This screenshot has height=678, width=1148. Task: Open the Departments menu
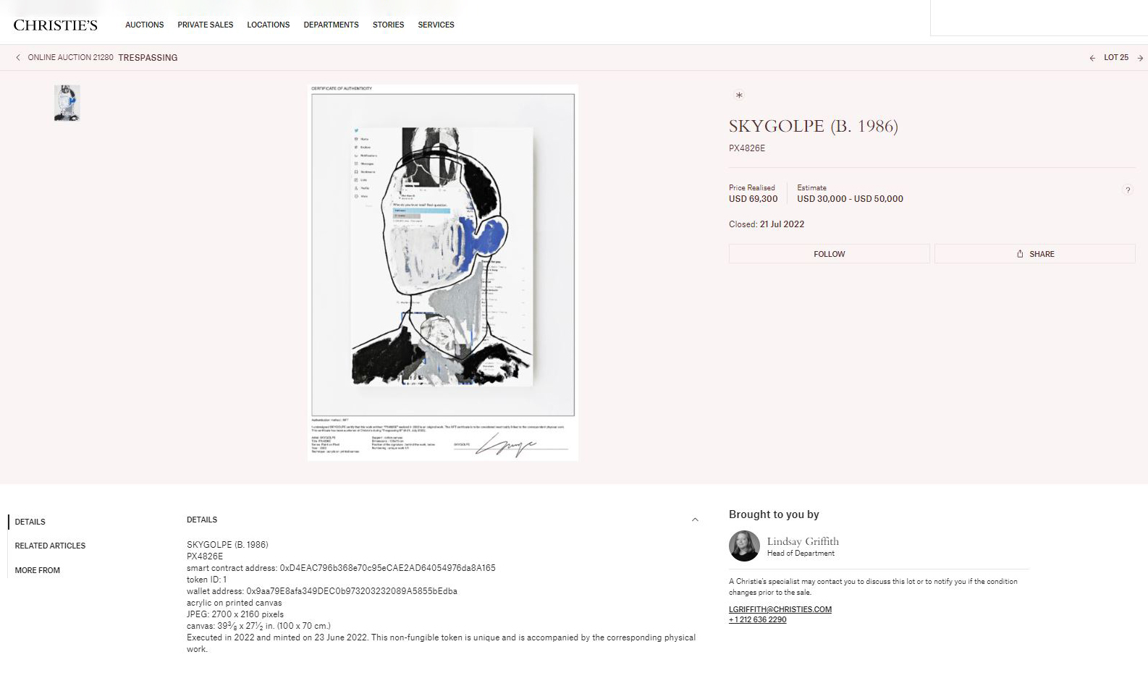331,25
